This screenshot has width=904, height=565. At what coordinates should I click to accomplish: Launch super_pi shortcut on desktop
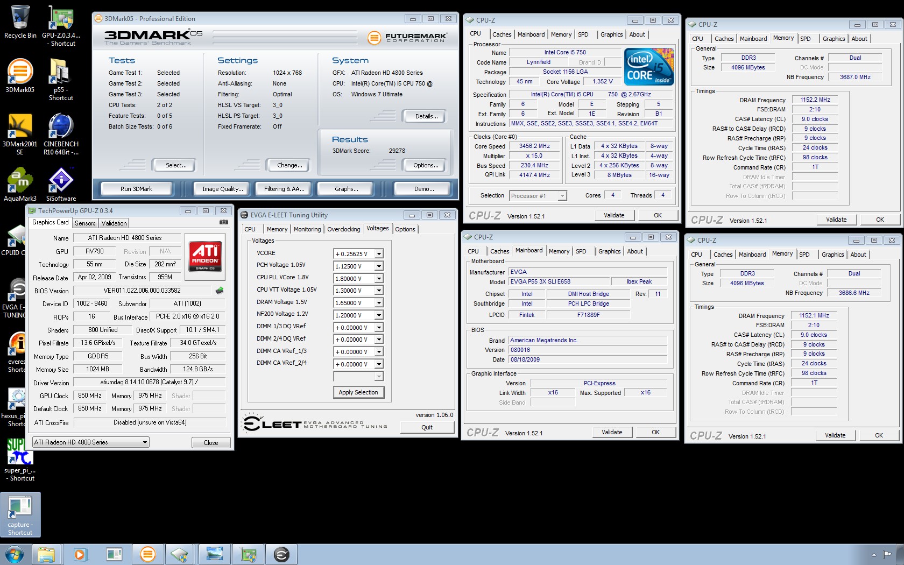[20, 460]
